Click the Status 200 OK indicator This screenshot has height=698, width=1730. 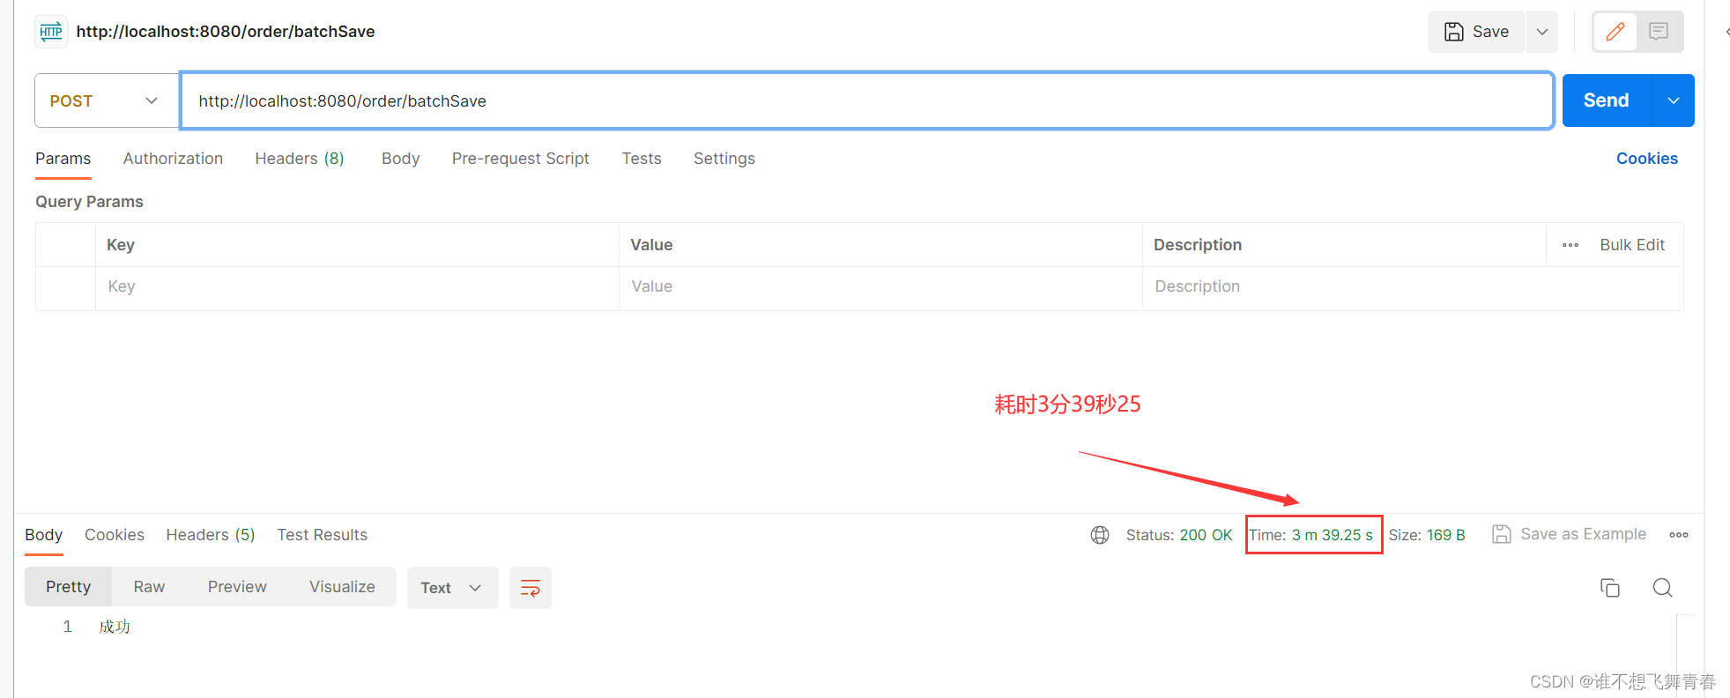[x=1179, y=535]
